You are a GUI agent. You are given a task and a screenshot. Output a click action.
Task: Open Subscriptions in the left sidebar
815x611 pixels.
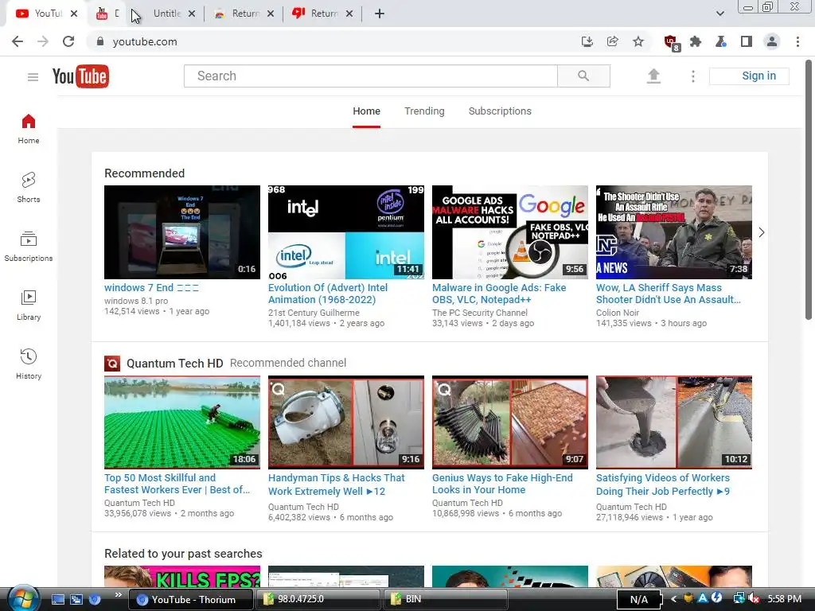[x=29, y=247]
